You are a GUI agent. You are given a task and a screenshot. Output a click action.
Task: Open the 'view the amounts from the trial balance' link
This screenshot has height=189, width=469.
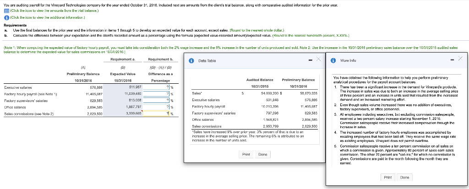[x=55, y=11]
